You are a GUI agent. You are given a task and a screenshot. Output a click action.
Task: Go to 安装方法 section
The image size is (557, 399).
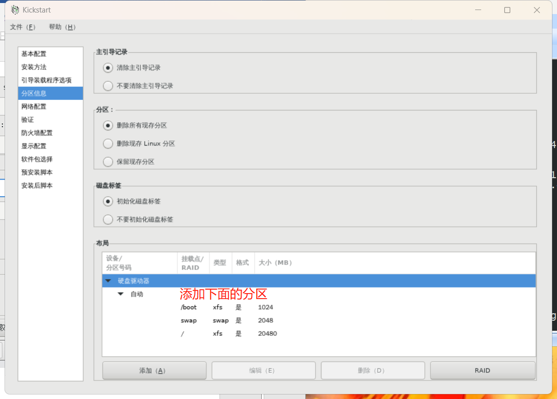50,67
